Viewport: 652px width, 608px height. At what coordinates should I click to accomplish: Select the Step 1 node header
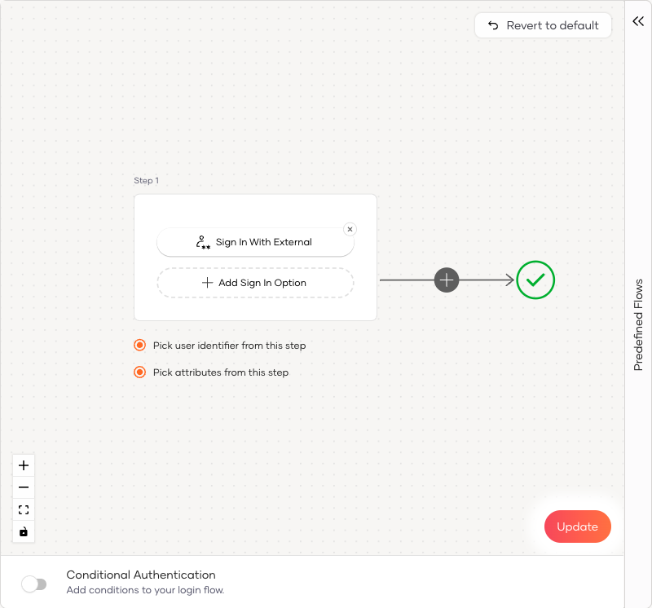147,180
